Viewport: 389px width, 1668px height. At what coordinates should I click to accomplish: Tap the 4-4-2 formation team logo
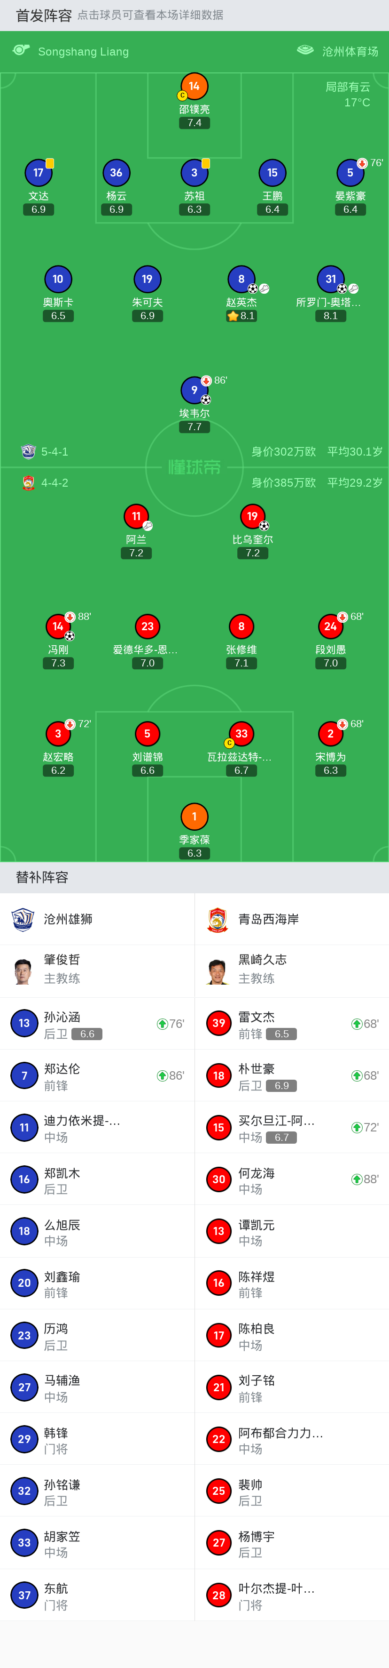(29, 482)
